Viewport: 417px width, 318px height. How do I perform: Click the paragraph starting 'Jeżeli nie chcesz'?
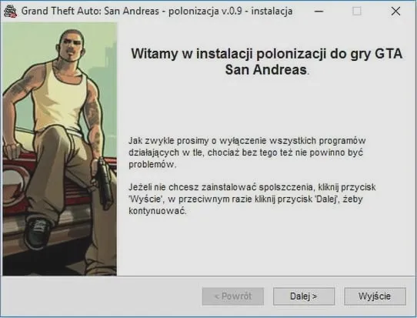tap(252, 199)
